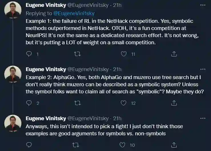Viewport: 211px width, 151px height.
Task: Reply to the AlphaGo Example 2 tweet
Action: coord(29,103)
